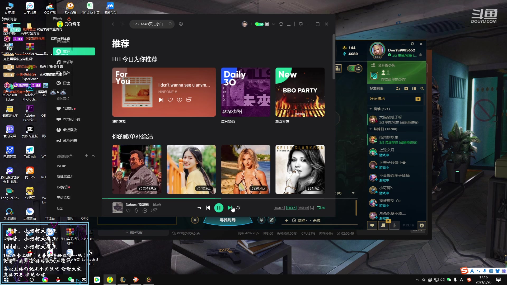Open the QQ Music mail messages icon
Screen dimensions: 507x285
coord(267,24)
